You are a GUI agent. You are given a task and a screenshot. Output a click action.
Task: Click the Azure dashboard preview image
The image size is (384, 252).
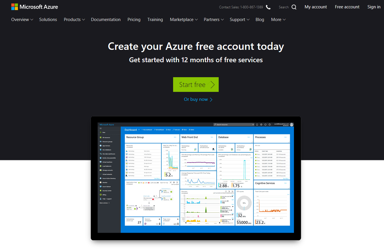coord(196,178)
